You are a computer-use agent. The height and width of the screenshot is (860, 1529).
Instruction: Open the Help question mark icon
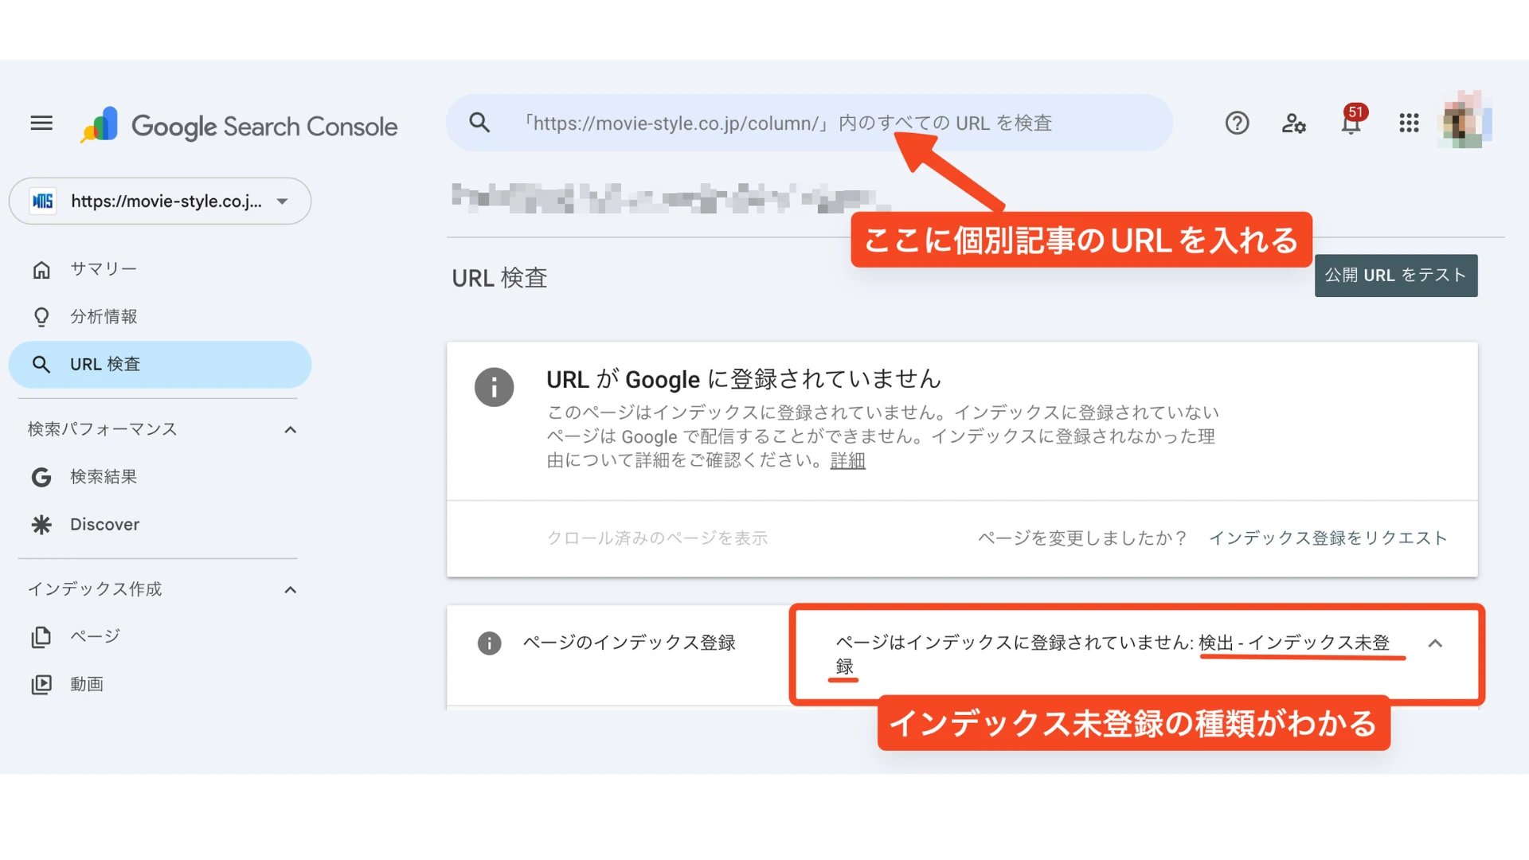tap(1237, 123)
